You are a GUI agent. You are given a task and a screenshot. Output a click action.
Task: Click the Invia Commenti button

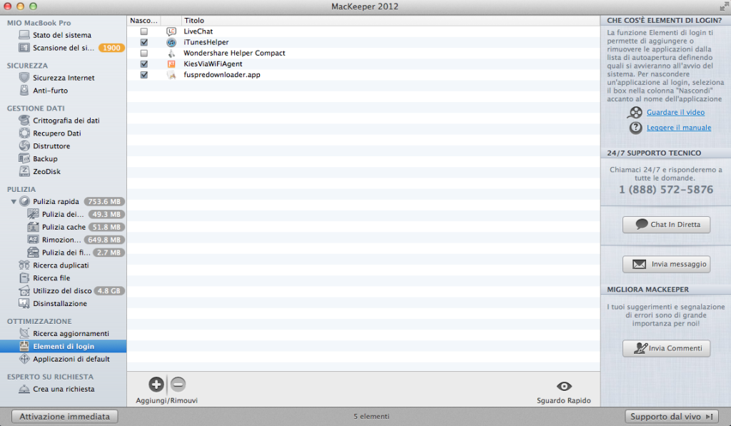coord(666,348)
